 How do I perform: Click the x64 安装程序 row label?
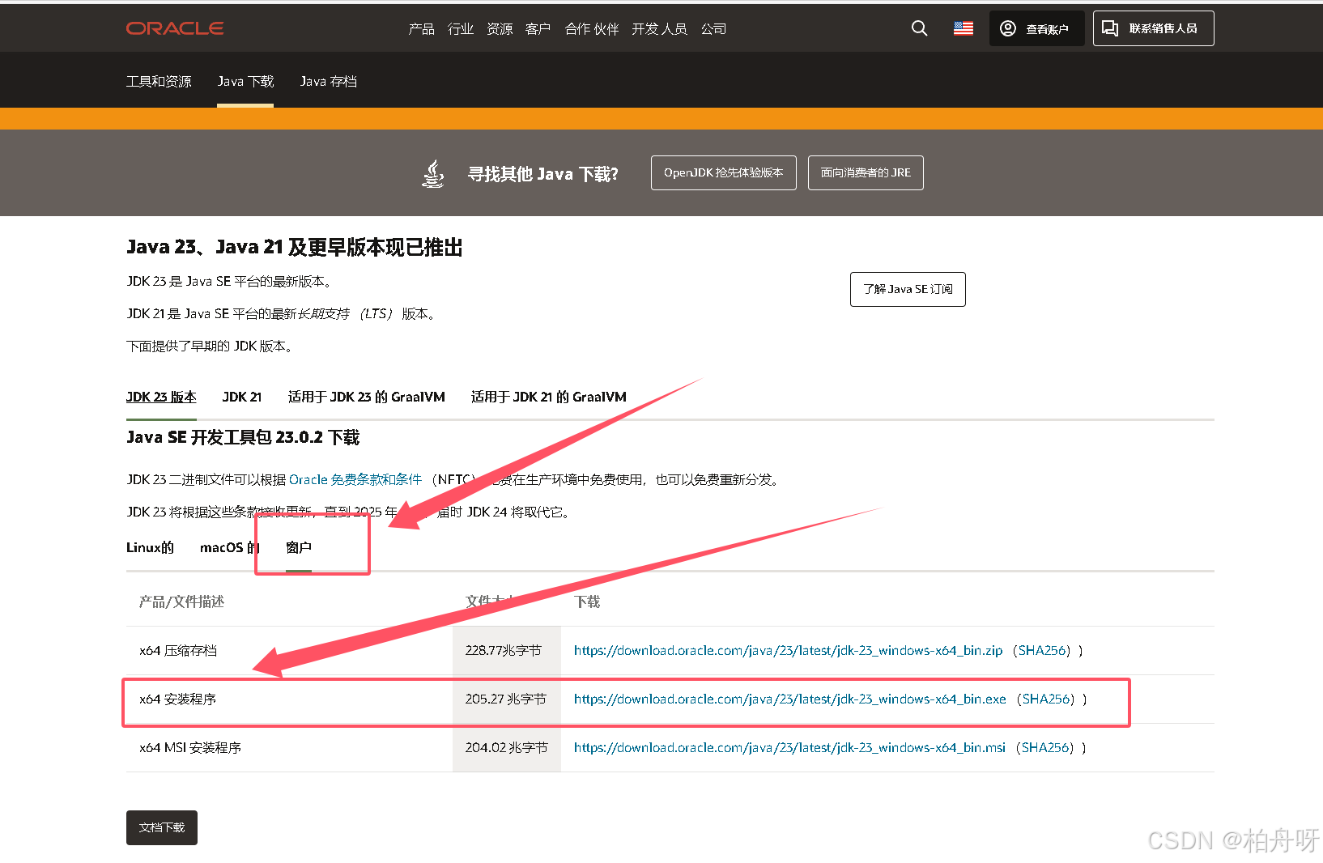[x=178, y=699]
